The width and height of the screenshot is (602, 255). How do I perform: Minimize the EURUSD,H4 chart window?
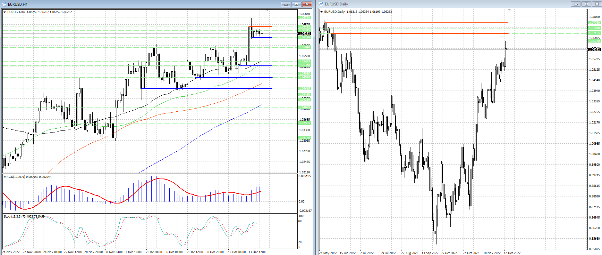click(x=286, y=4)
